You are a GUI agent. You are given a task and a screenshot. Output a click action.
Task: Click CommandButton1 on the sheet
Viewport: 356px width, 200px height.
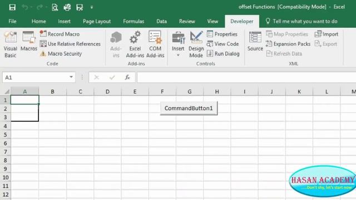point(189,108)
